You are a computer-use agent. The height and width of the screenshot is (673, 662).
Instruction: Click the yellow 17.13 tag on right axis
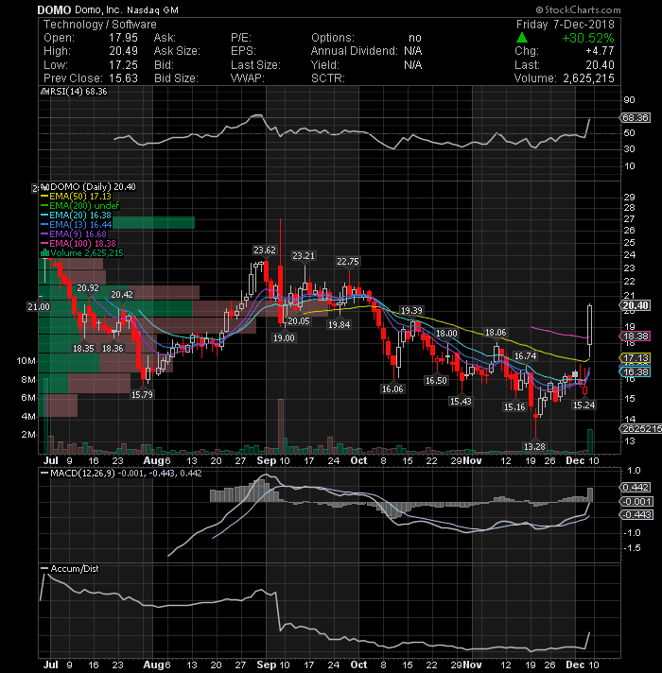tap(636, 358)
